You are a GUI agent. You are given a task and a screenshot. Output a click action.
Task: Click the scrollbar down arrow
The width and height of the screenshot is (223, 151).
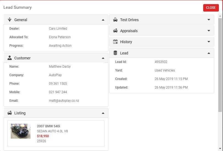[x=220, y=149]
